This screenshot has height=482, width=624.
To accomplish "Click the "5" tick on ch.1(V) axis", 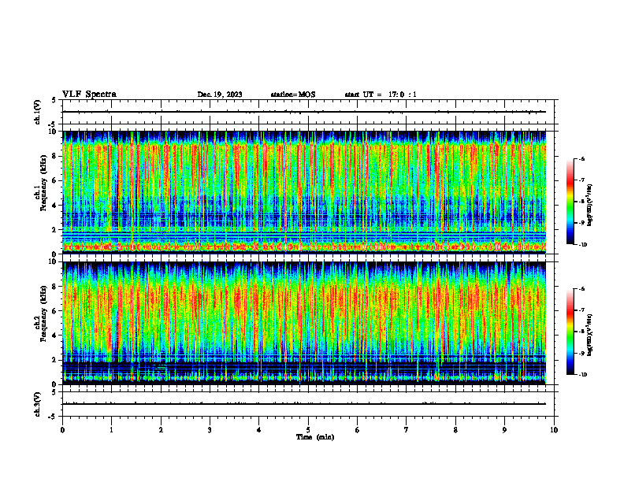I will (54, 100).
